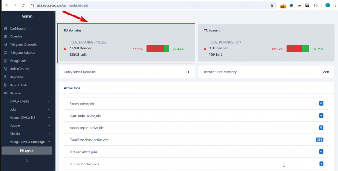Toggle dark mode moon icon in sidebar

point(27,160)
